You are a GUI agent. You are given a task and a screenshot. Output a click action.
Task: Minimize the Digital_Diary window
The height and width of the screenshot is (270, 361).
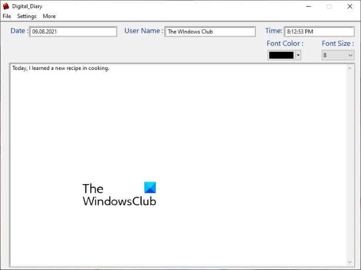click(x=308, y=6)
